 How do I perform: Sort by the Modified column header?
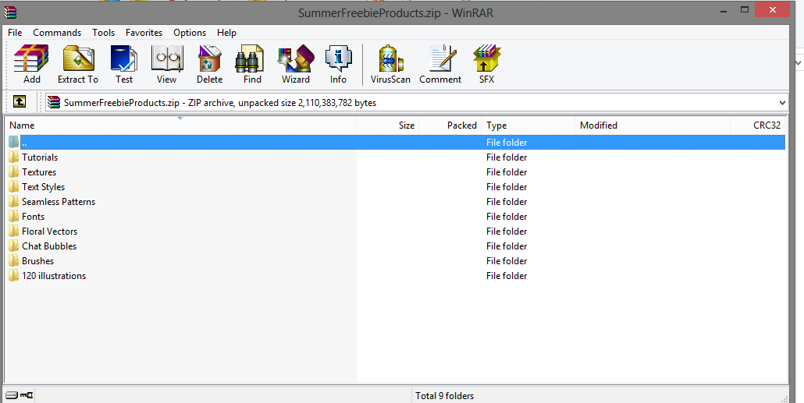[x=653, y=125]
